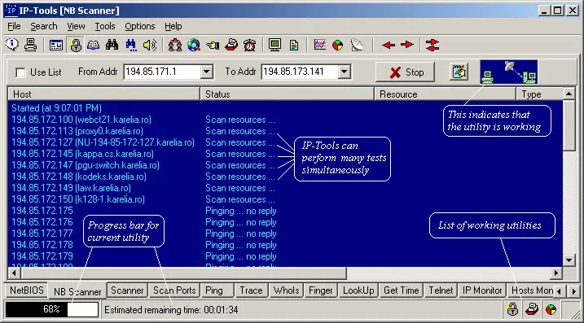Click the vertical scrollbar down arrow
584x323 pixels.
click(x=569, y=260)
